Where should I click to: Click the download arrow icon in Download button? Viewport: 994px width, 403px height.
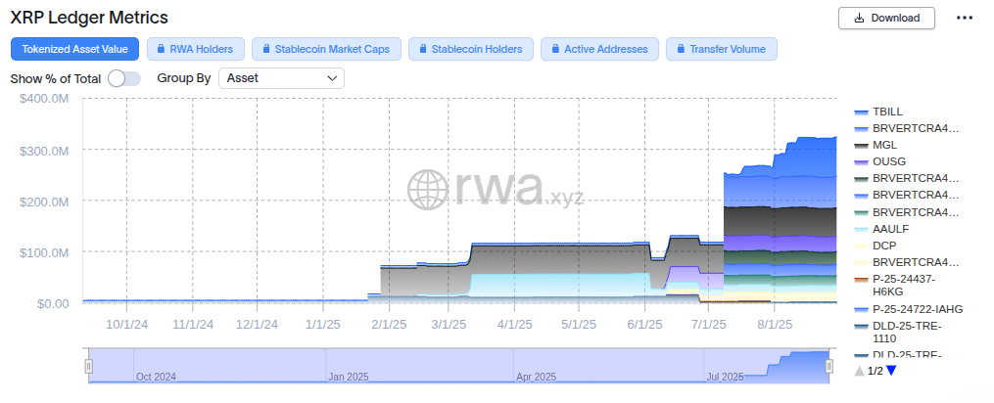pos(860,18)
